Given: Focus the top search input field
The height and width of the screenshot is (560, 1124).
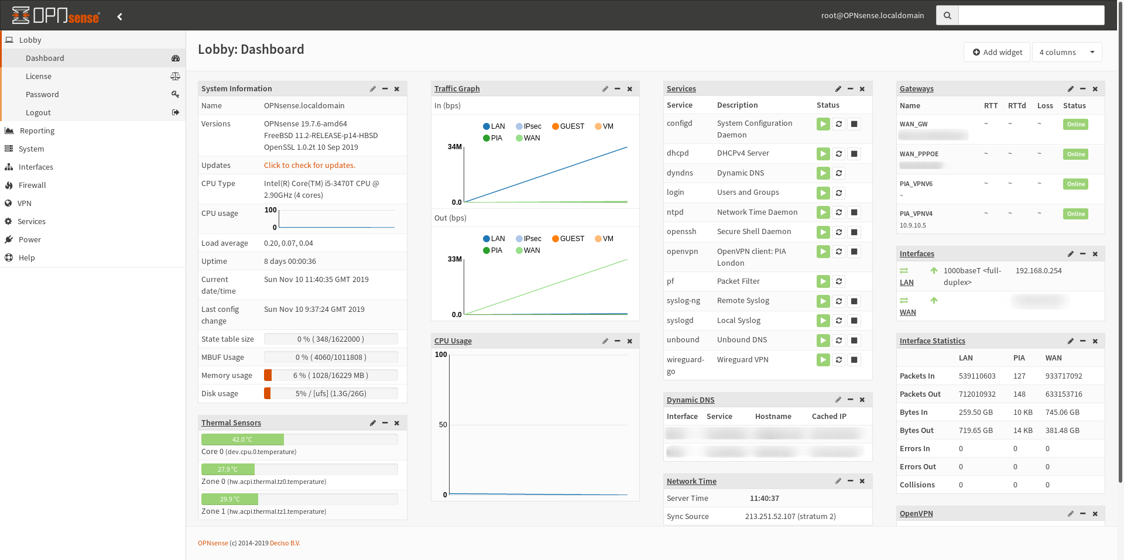Looking at the screenshot, I should click(x=1032, y=15).
